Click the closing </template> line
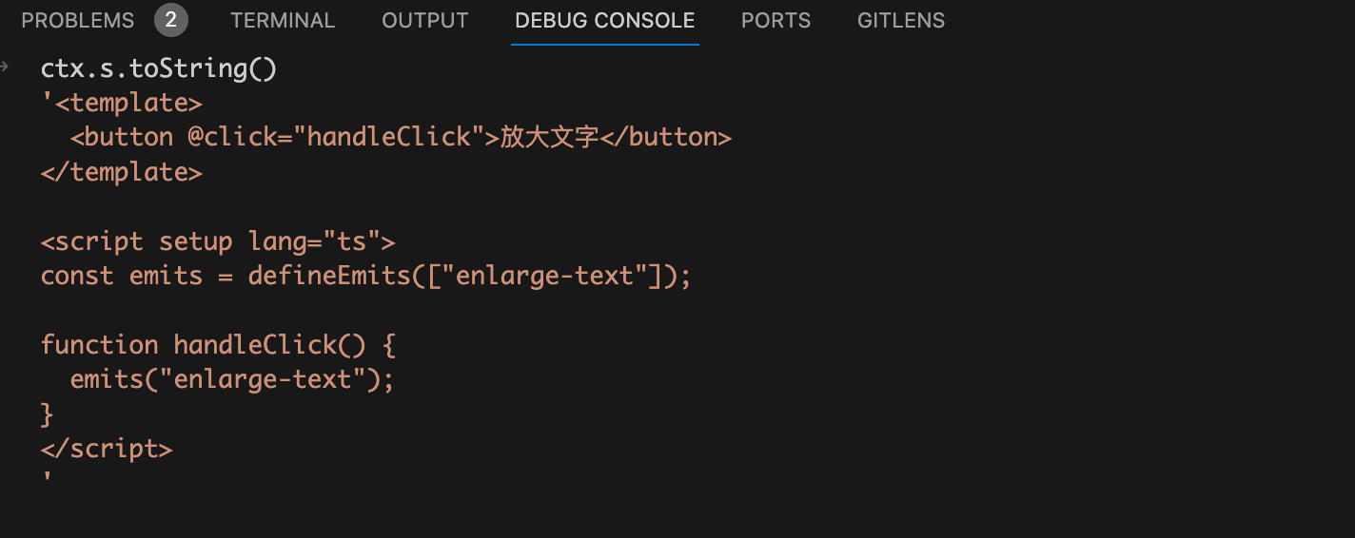 click(x=122, y=172)
